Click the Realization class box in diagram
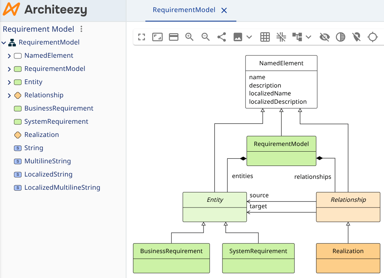This screenshot has width=384, height=278. 348,258
